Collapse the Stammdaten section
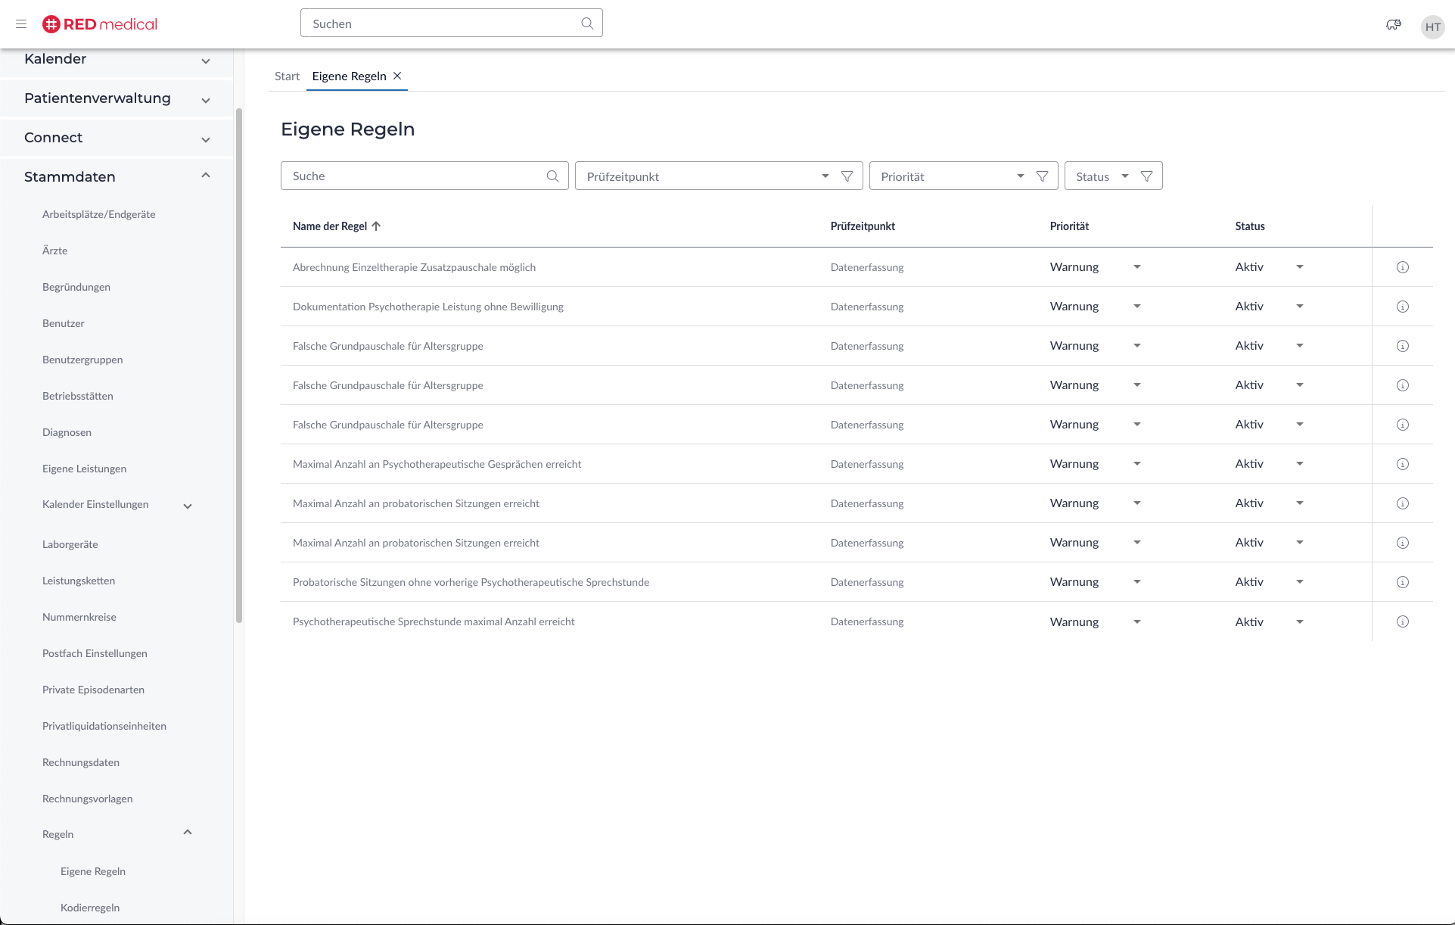 (206, 176)
